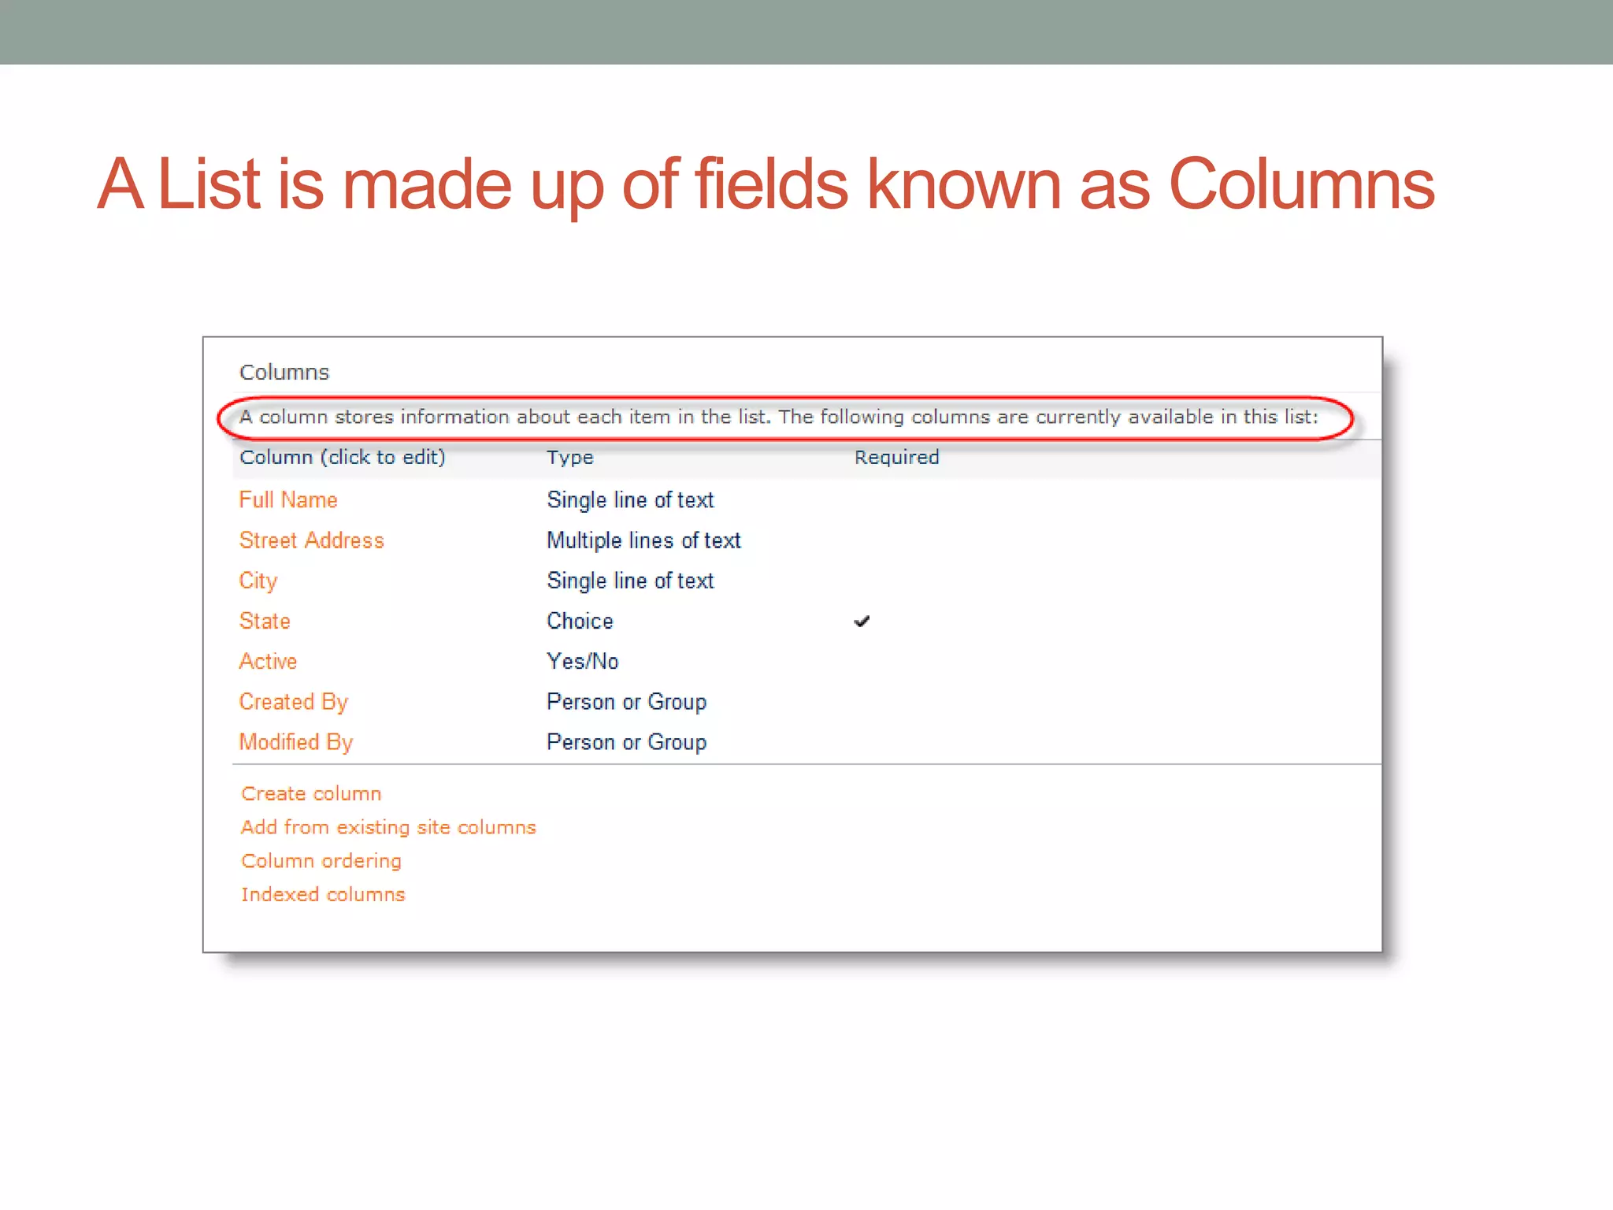Click the Create column link
The width and height of the screenshot is (1613, 1210).
click(311, 793)
